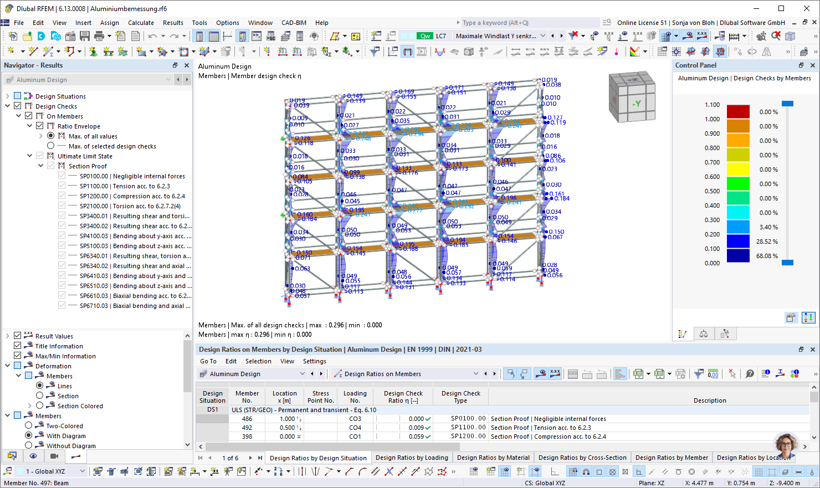Click the Print icon in toolbar
This screenshot has height=488, width=820.
click(99, 36)
